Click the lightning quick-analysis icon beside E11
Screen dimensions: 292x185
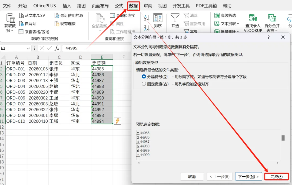[118, 121]
